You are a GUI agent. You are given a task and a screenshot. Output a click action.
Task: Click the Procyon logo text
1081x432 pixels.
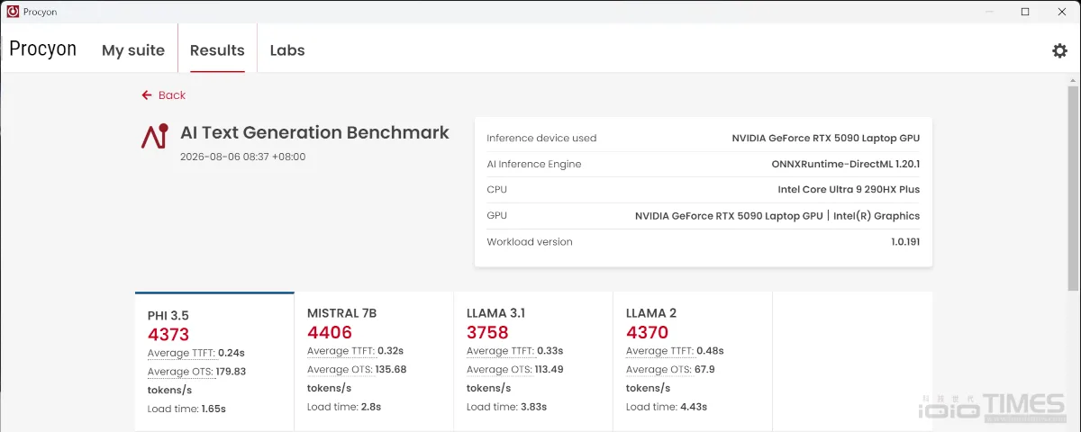42,49
